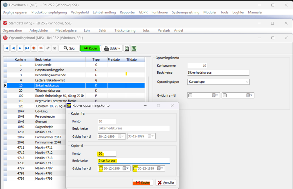Click the refresh icon in toolbar
Viewport: 293px width, 189px height.
tap(127, 48)
